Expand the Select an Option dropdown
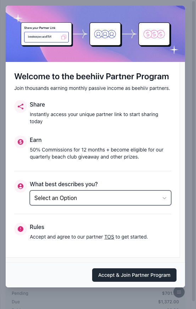The height and width of the screenshot is (309, 196). coord(100,198)
